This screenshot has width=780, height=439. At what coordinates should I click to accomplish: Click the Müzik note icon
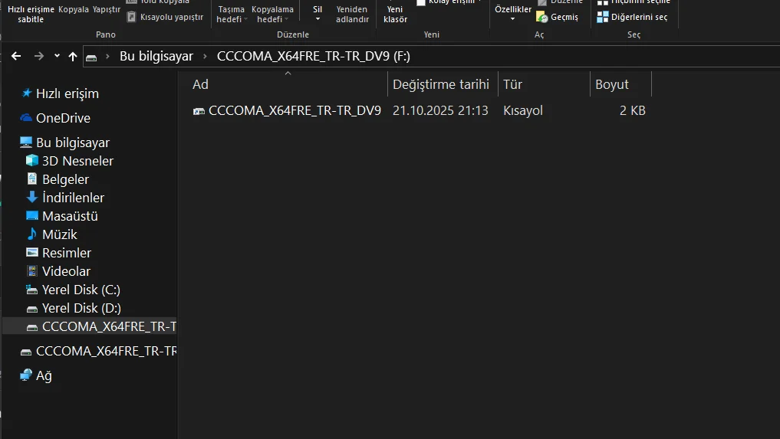[32, 234]
